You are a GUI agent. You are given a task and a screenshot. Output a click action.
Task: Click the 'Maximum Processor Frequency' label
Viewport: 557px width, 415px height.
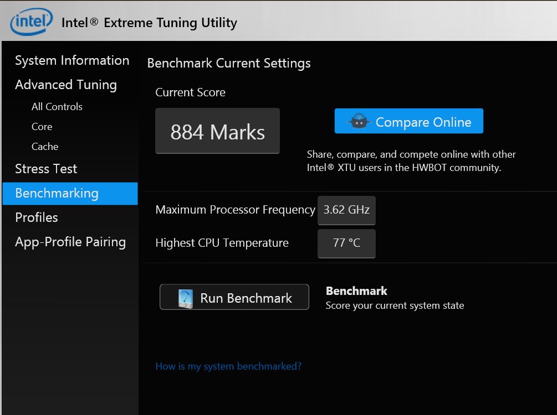tap(235, 210)
